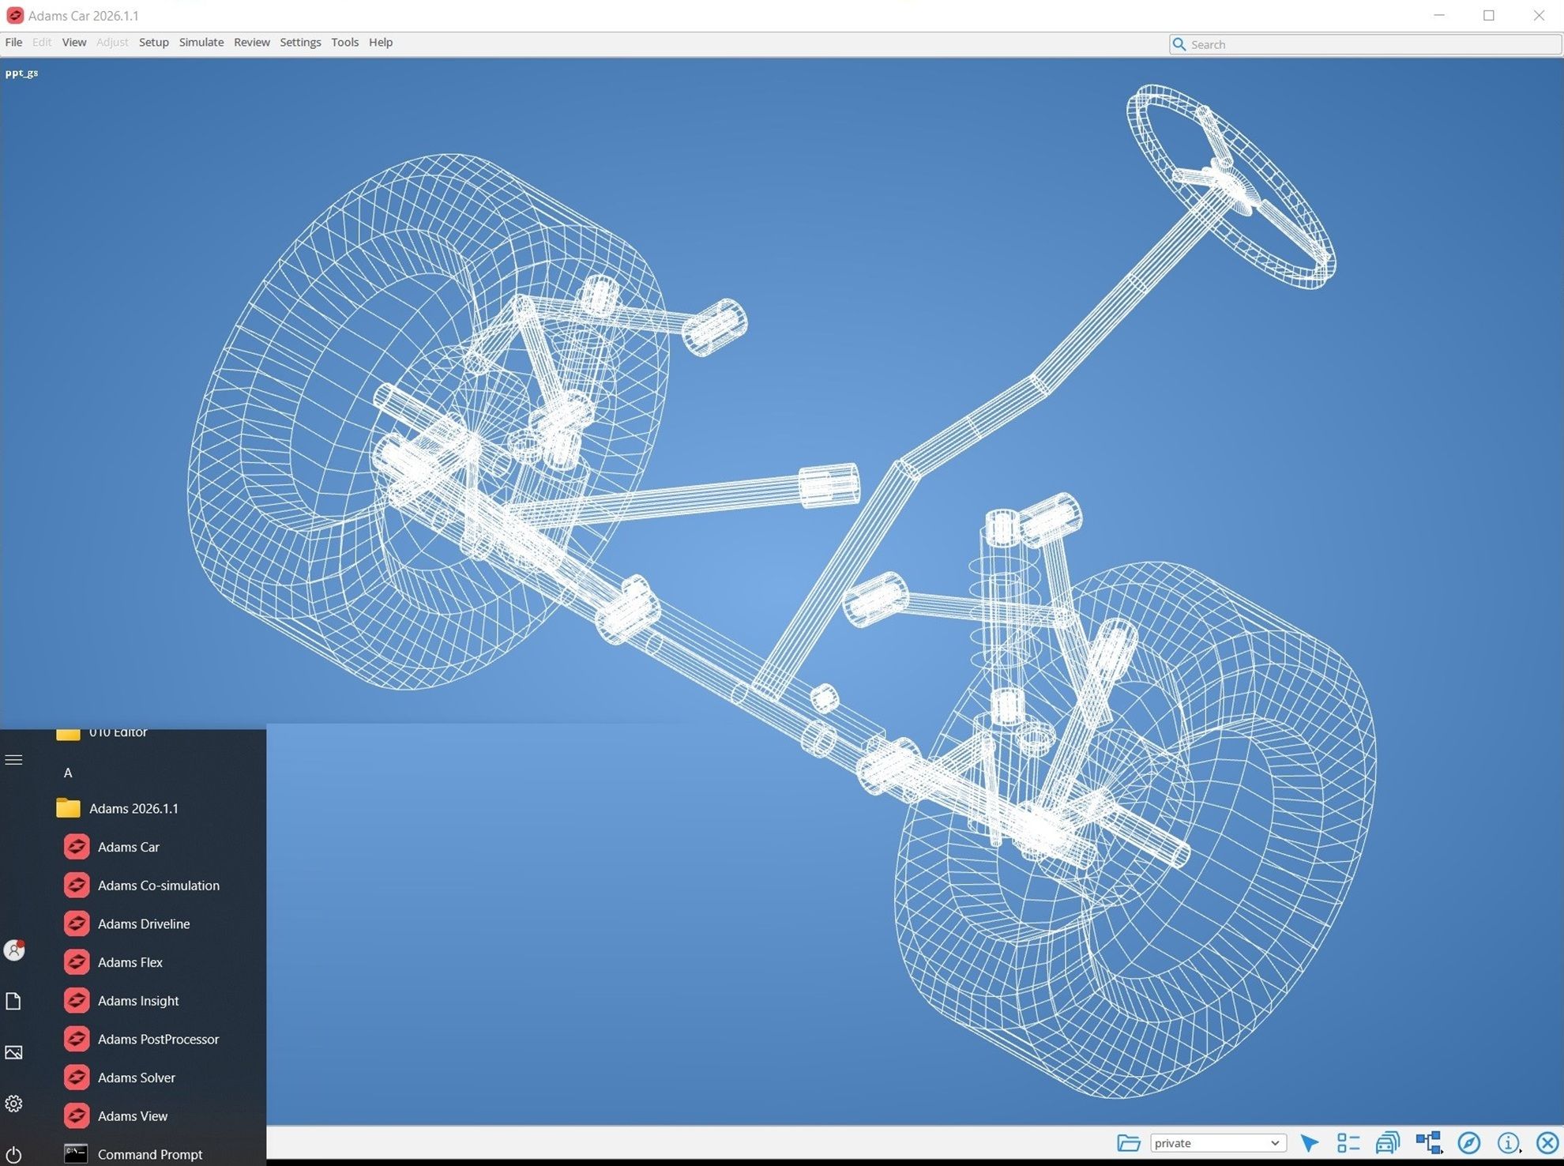Launch Adams PostProcessor from Start menu
The image size is (1564, 1166).
point(158,1039)
